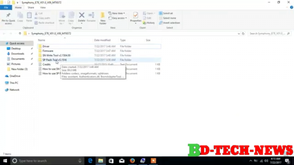The height and width of the screenshot is (165, 294).
Task: Select SP Flash Tool v5.1516 folder
Action: click(99, 60)
